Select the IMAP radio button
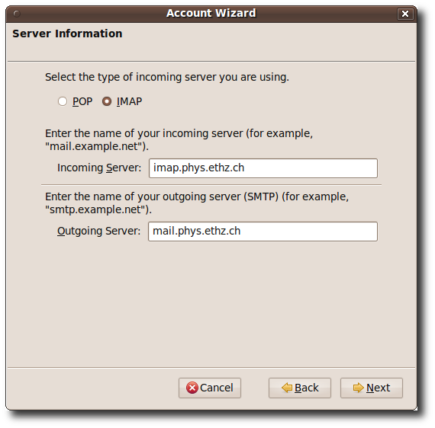 click(x=107, y=101)
